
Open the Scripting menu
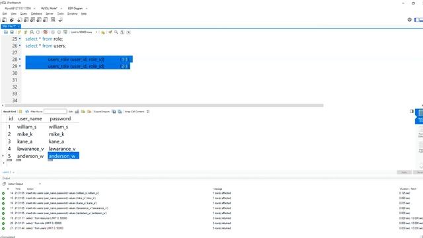tap(72, 13)
